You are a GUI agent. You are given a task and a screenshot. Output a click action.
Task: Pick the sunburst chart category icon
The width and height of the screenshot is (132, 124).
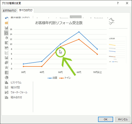coord(7,78)
